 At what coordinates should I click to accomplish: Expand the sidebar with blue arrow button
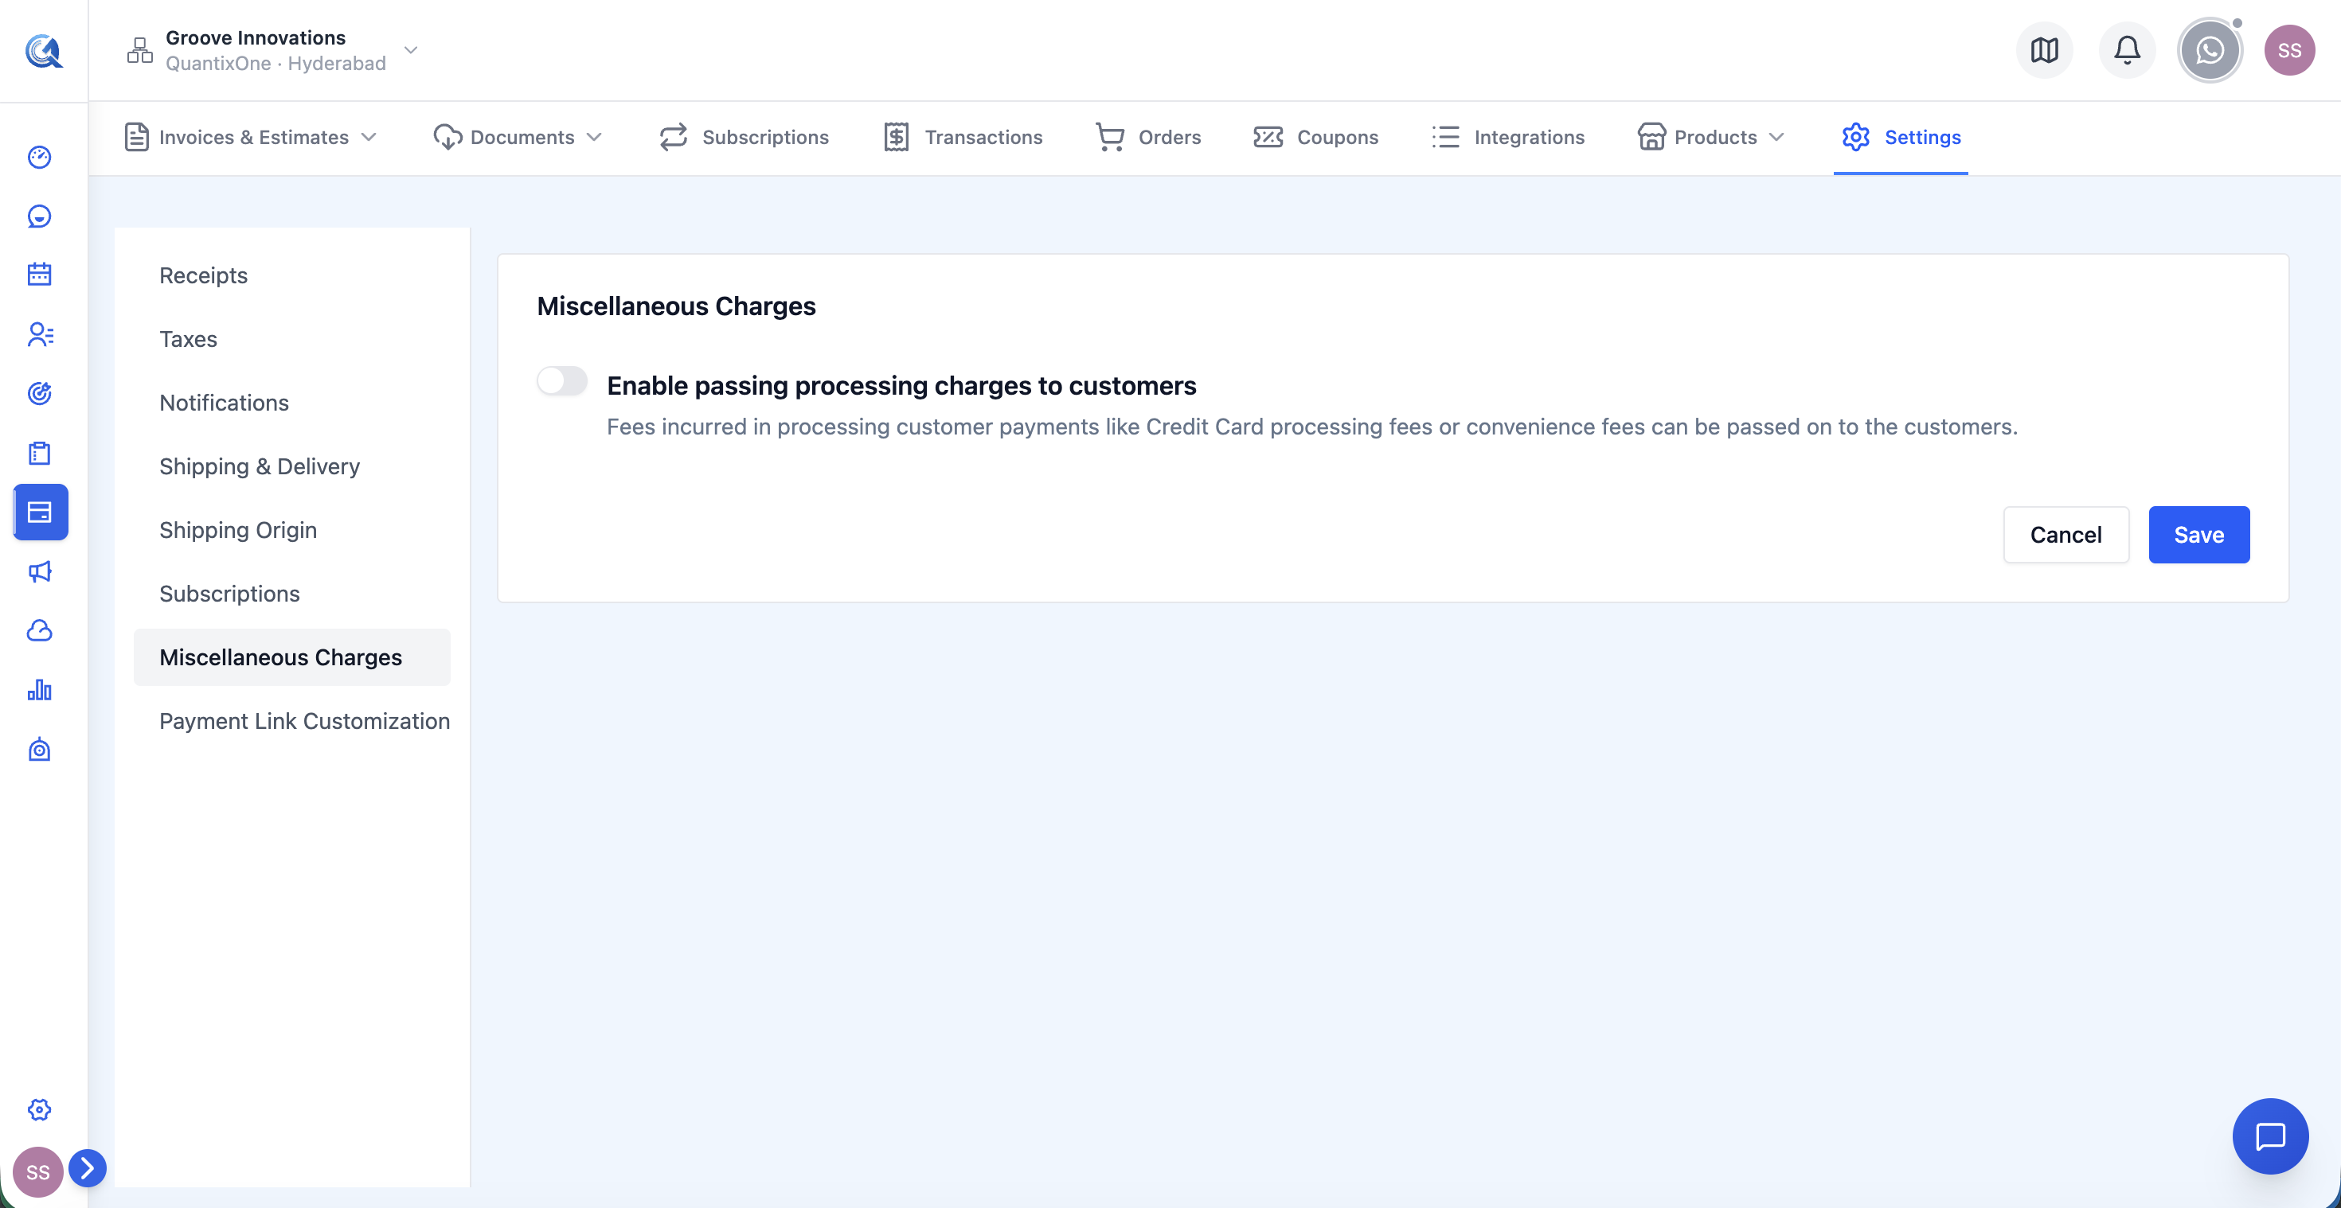pos(88,1168)
